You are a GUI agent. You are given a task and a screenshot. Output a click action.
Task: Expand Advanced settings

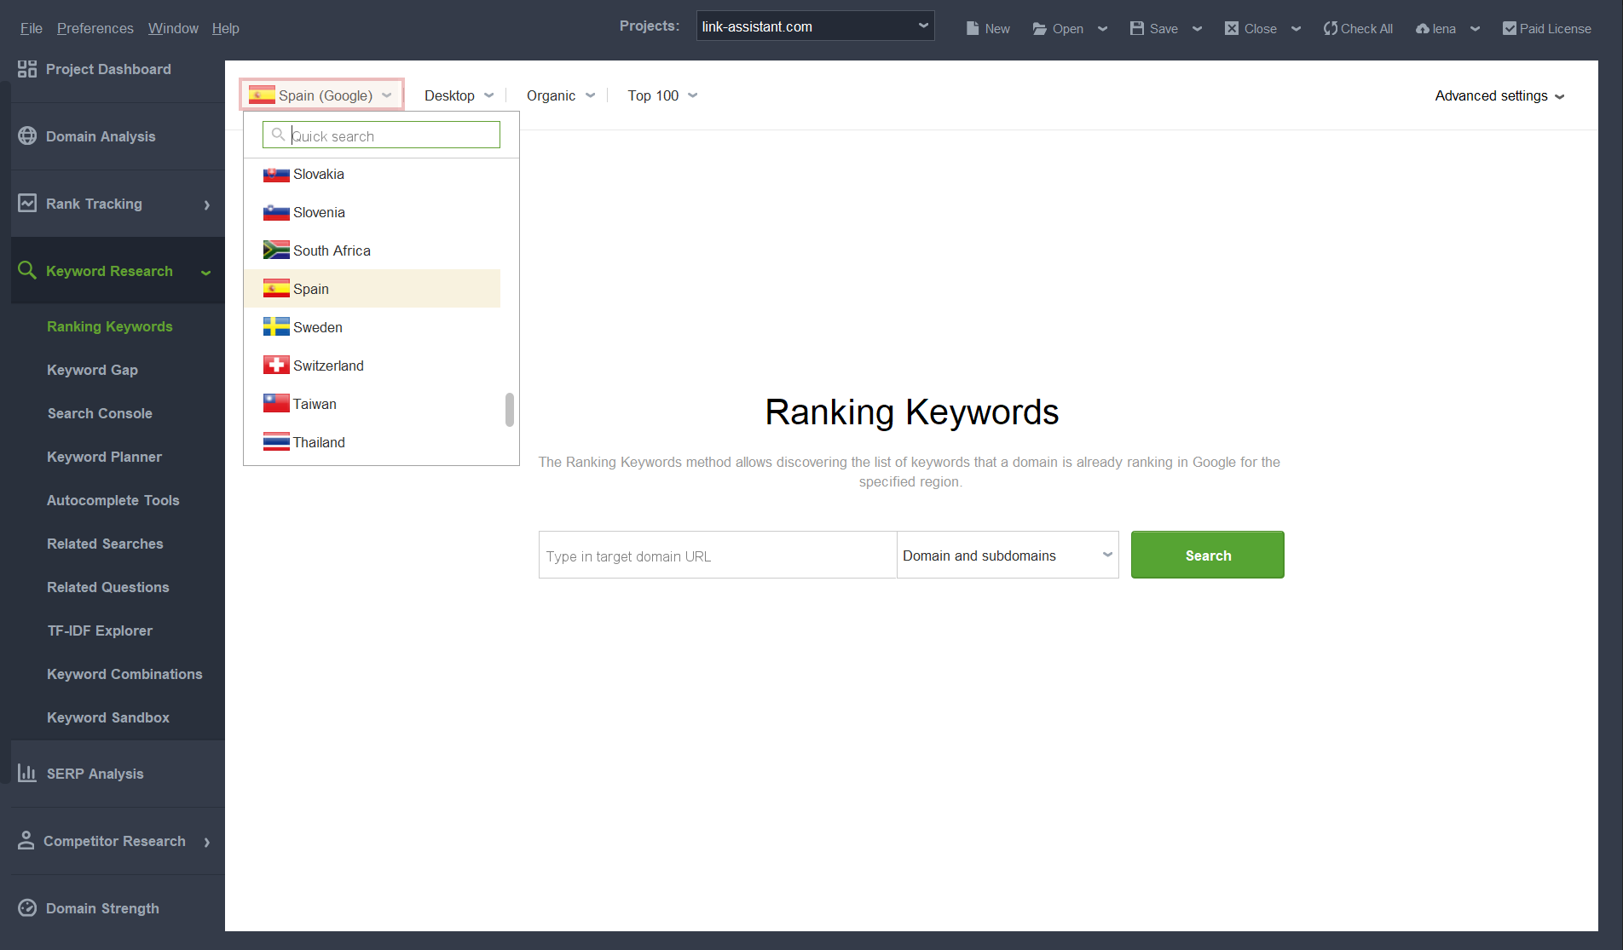[1499, 95]
